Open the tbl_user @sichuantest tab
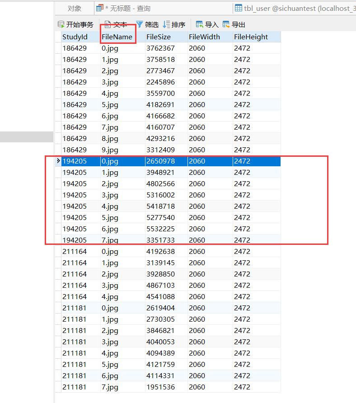 point(294,9)
